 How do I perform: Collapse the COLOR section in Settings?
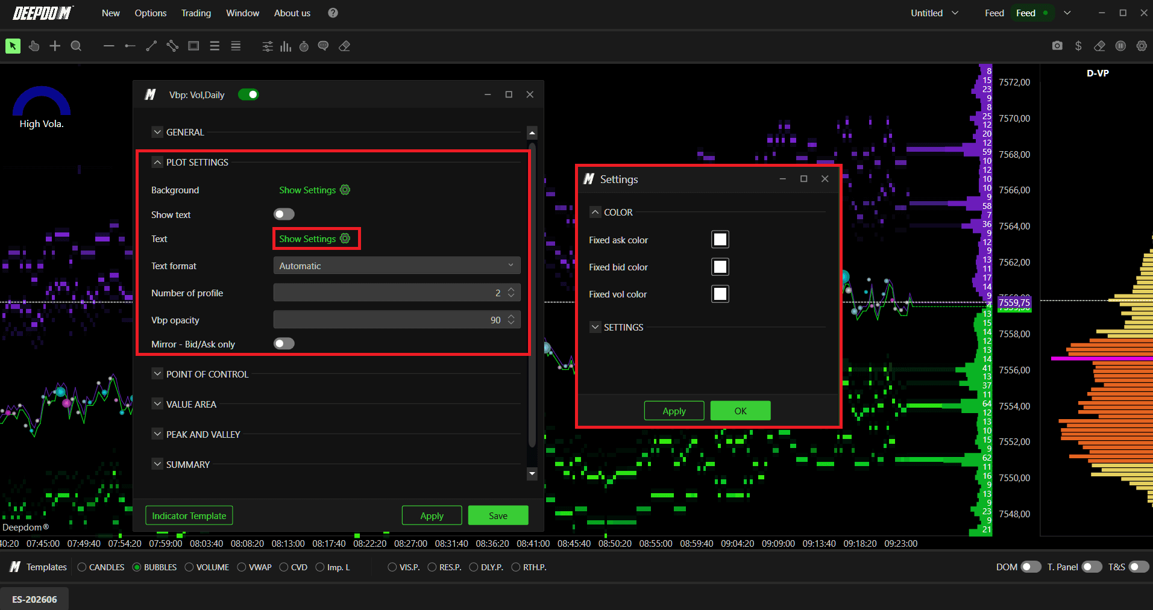pos(595,212)
